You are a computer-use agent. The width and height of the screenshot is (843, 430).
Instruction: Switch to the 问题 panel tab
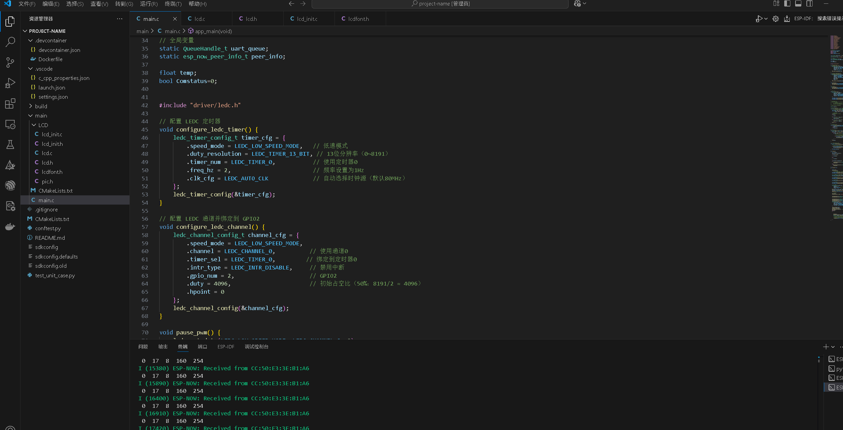coord(143,347)
